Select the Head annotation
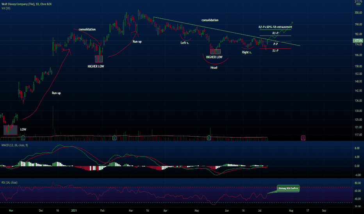The height and width of the screenshot is (214, 364). [x=214, y=68]
